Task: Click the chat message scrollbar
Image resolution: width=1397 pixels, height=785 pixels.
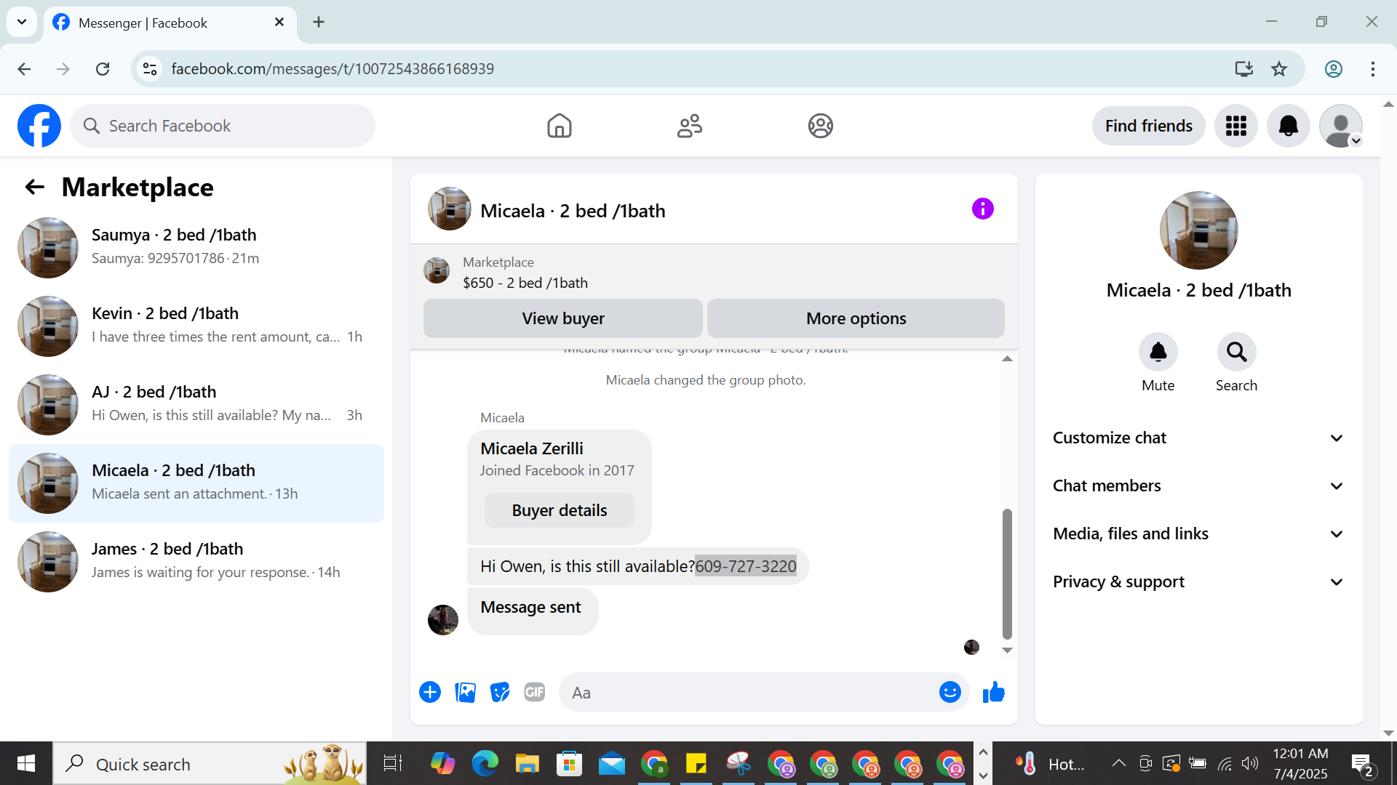Action: click(x=1007, y=573)
